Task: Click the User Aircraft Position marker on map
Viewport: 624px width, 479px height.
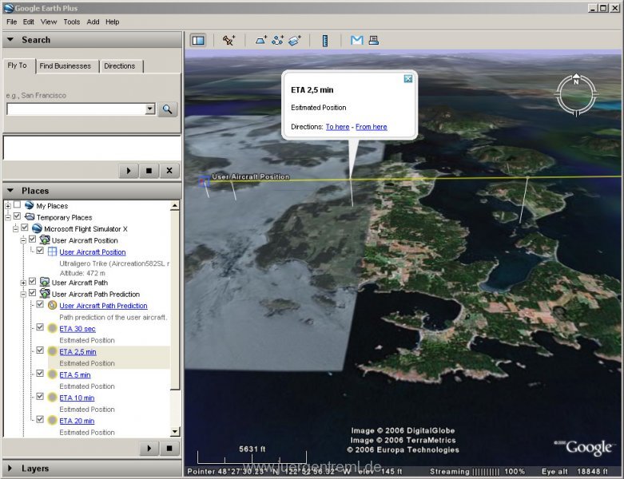Action: click(x=205, y=181)
